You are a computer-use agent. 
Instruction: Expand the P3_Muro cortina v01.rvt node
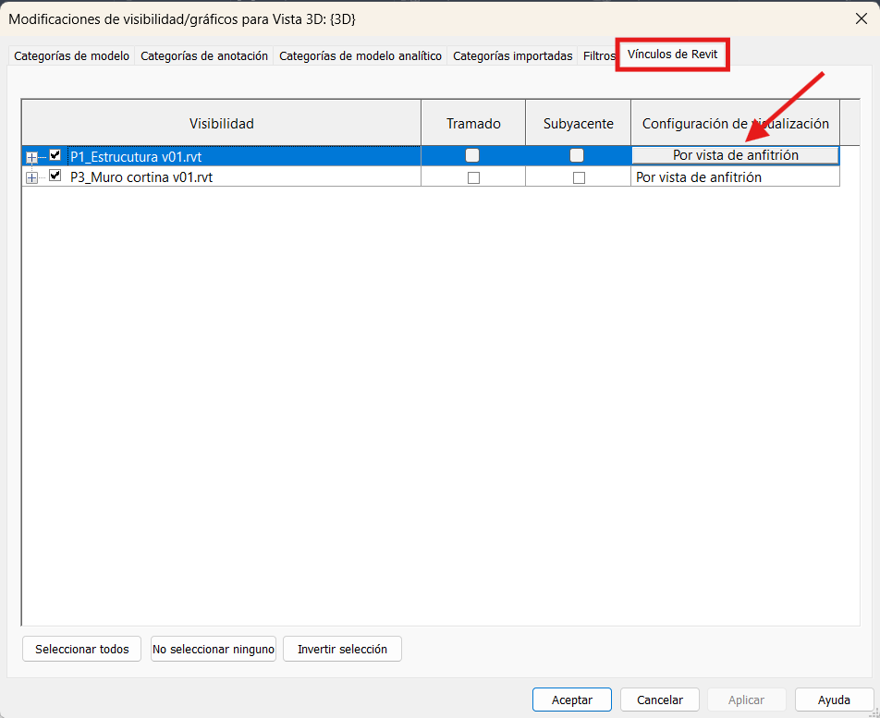(x=32, y=177)
